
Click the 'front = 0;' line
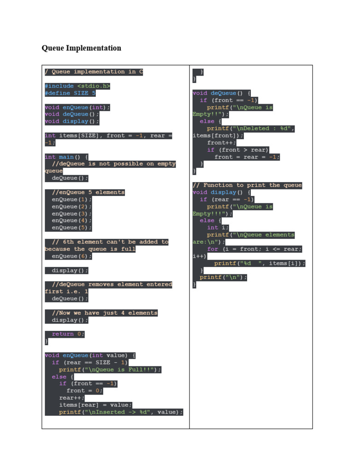coord(85,391)
